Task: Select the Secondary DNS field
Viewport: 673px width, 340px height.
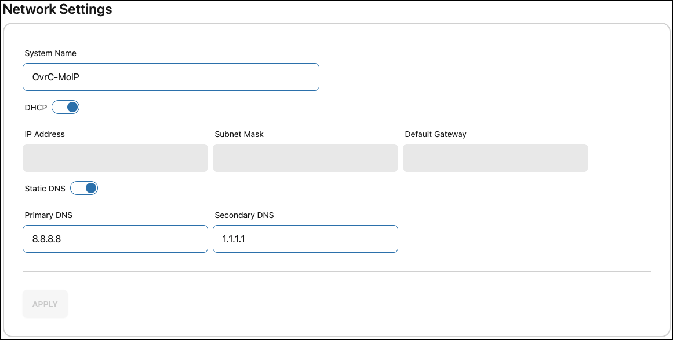Action: point(305,238)
